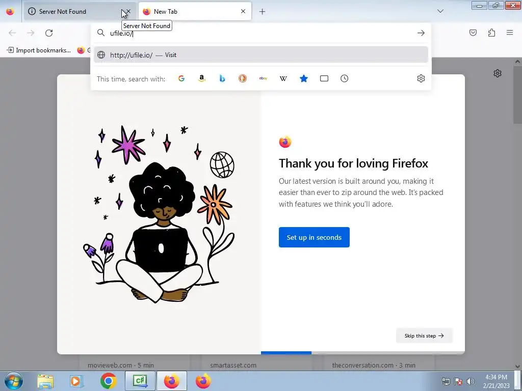Search this time with Bing
The width and height of the screenshot is (522, 391).
coord(222,78)
